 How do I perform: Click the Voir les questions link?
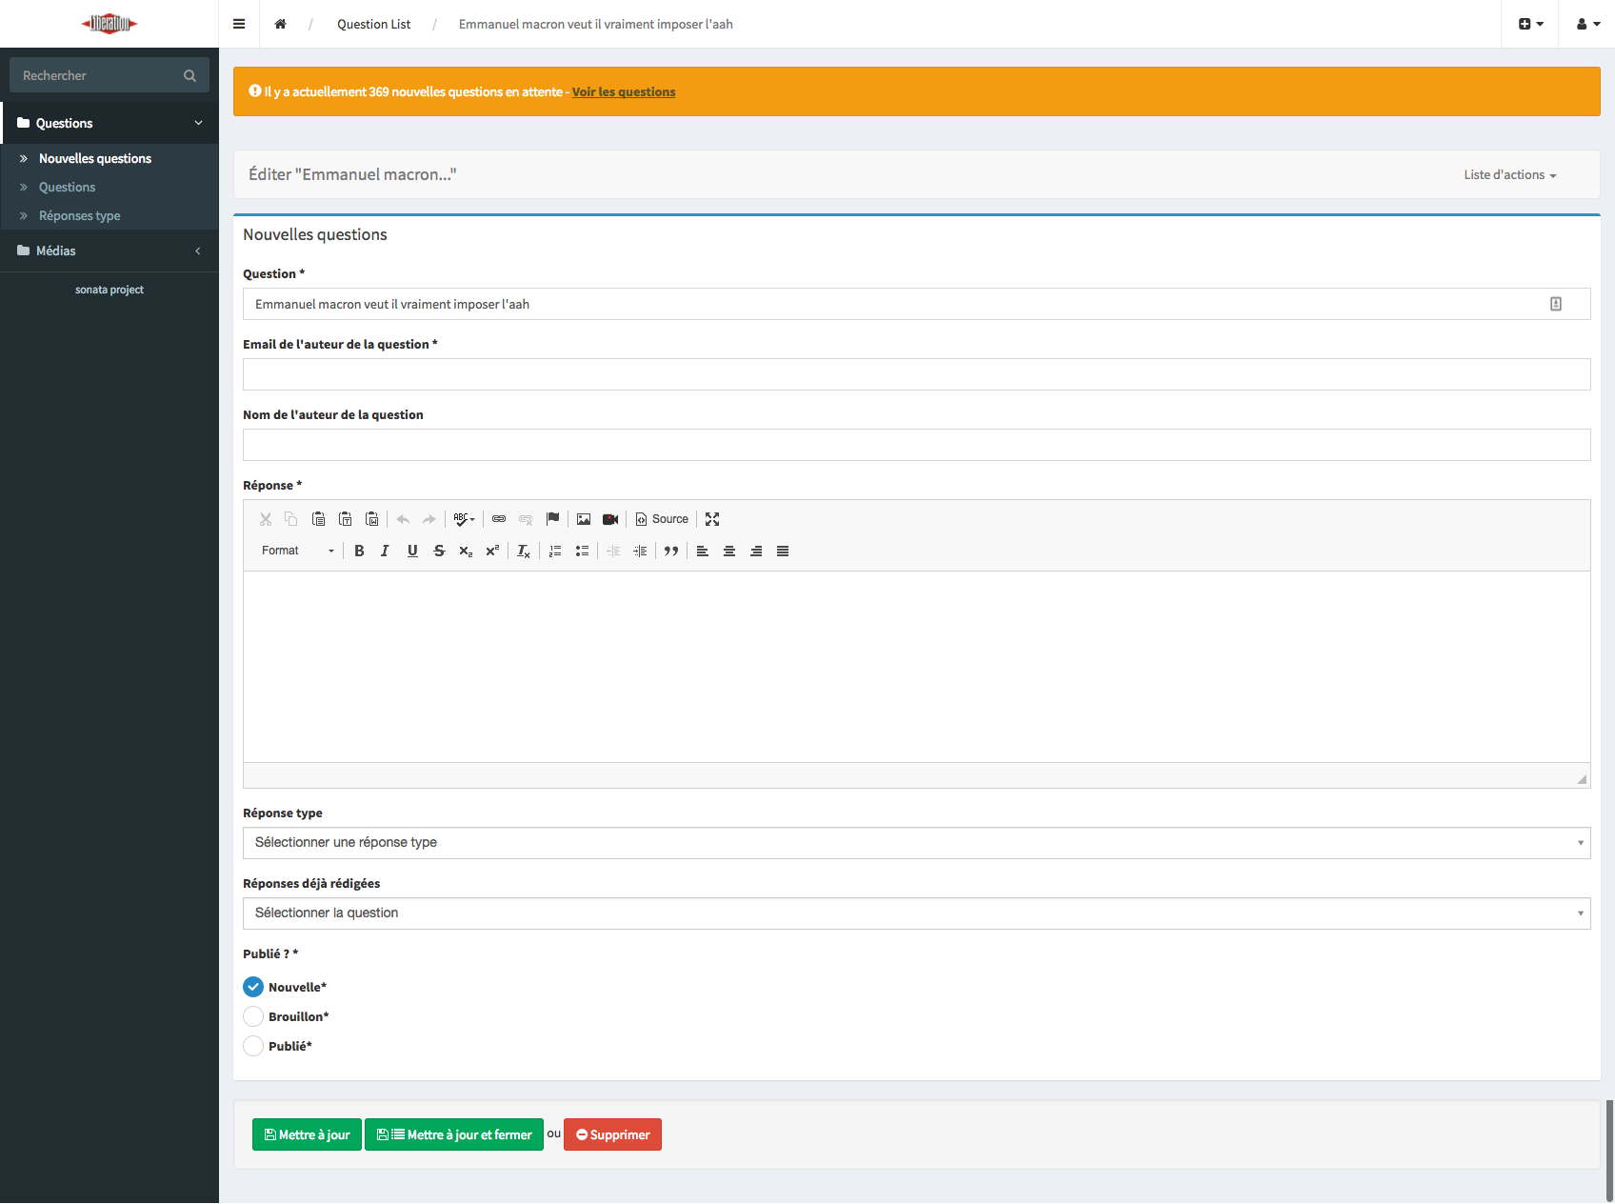point(624,91)
